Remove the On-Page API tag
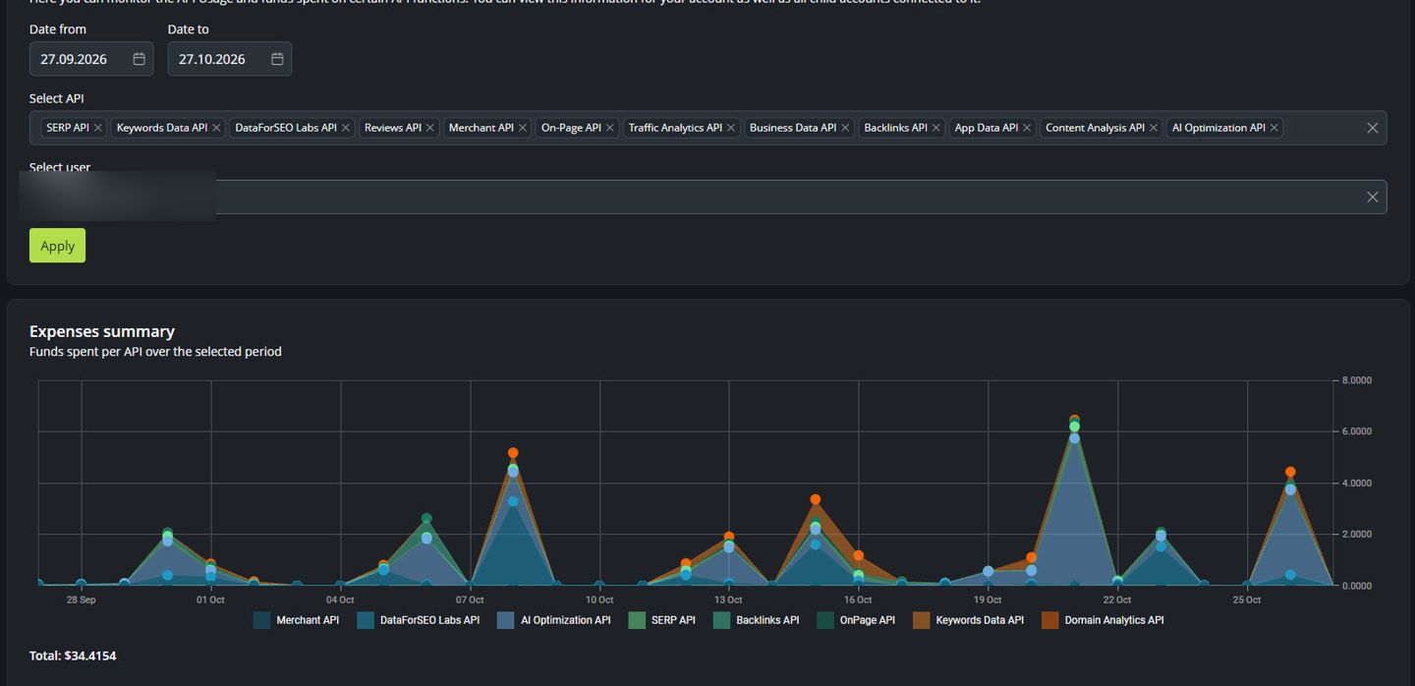The height and width of the screenshot is (686, 1415). coord(609,128)
